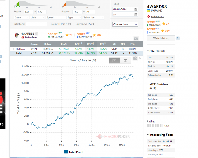Click the Early outs value 20.07%
This screenshot has height=158, width=198.
coord(169,71)
